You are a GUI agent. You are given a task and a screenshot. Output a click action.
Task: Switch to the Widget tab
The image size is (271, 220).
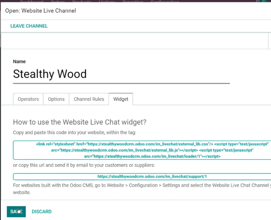(x=120, y=99)
